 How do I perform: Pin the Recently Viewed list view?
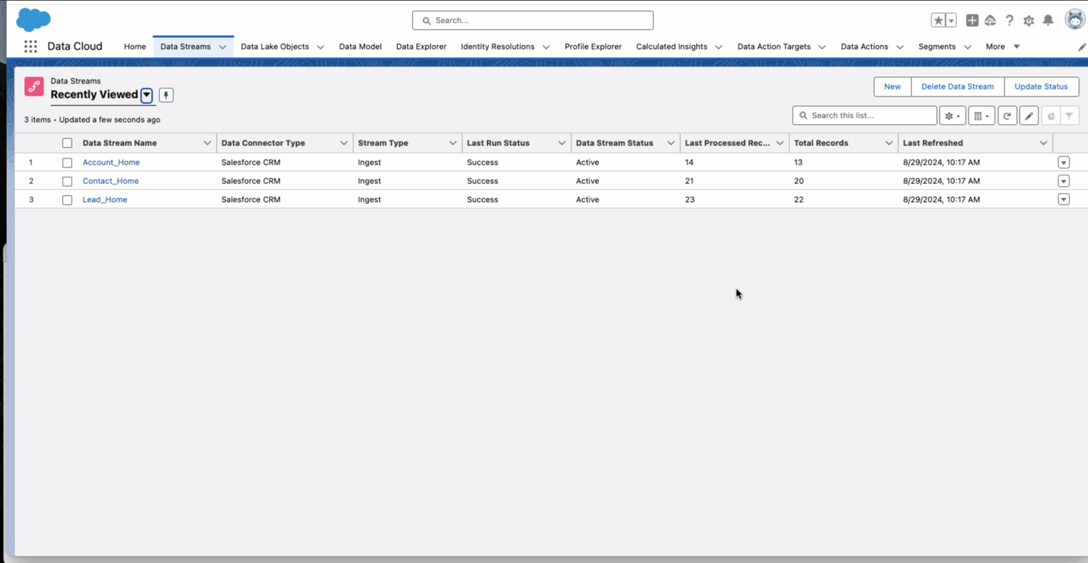(166, 95)
